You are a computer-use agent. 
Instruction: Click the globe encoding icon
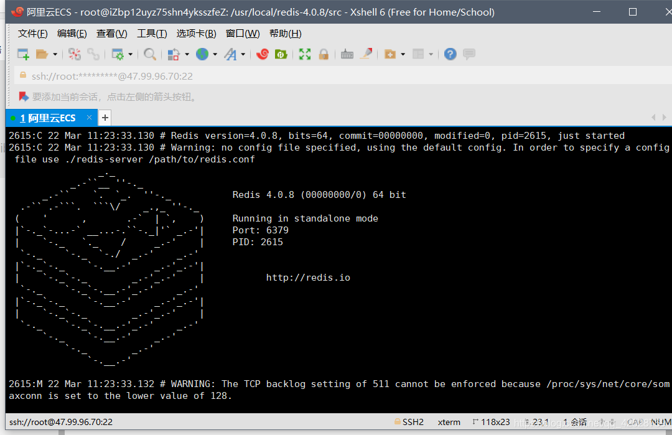pyautogui.click(x=202, y=54)
